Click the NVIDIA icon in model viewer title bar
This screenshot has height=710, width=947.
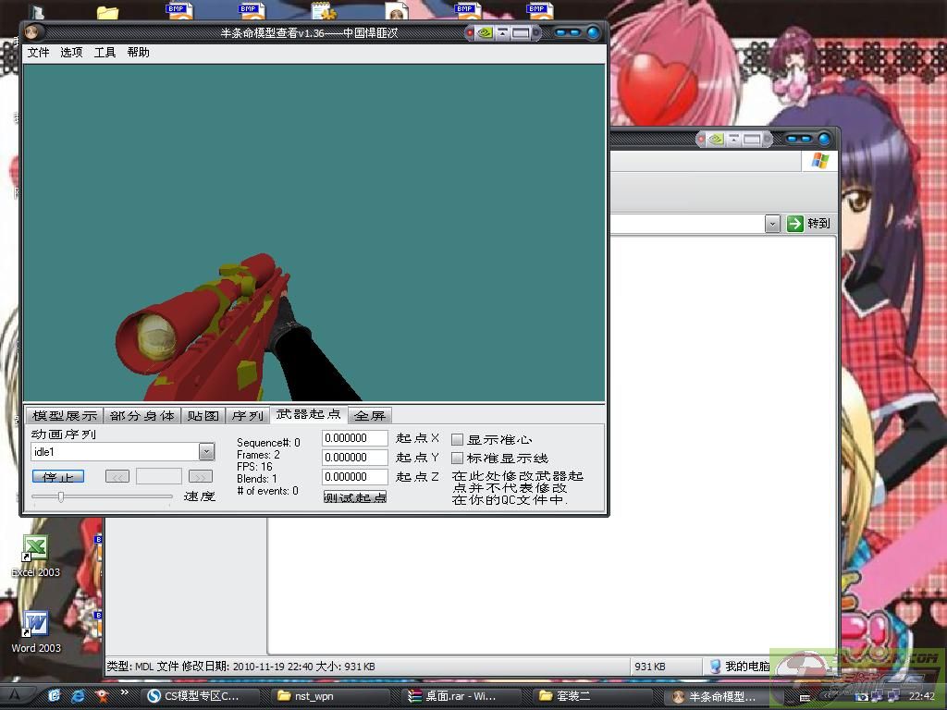click(484, 33)
